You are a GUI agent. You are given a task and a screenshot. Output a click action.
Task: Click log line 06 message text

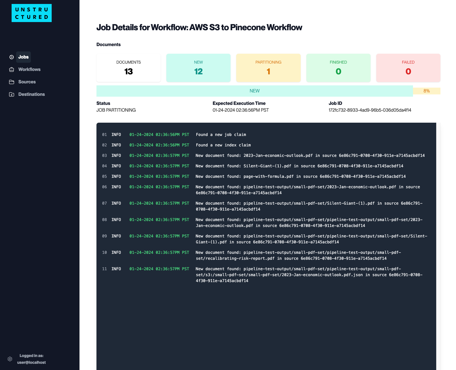308,190
